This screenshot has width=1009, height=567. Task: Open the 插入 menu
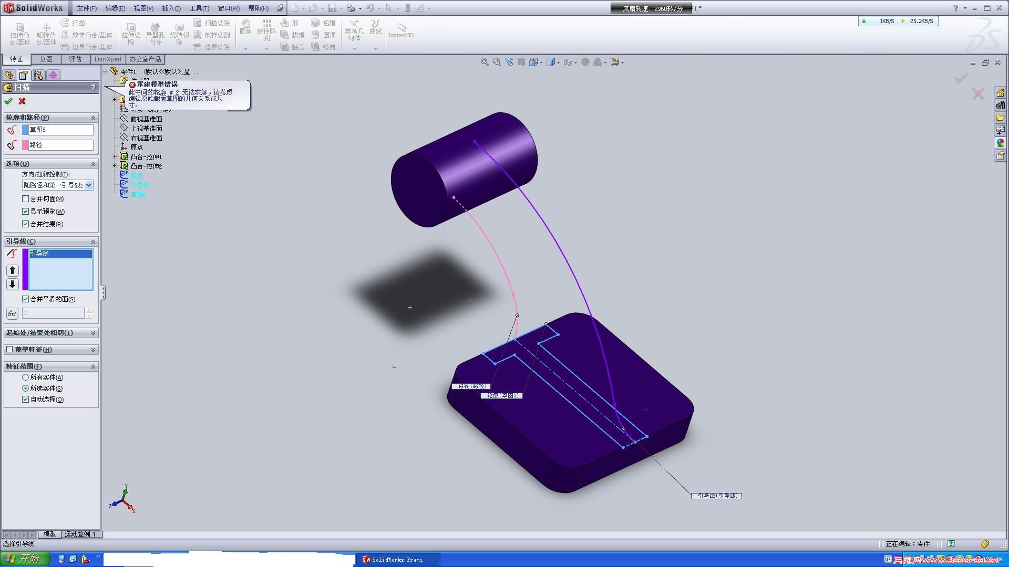(x=171, y=8)
